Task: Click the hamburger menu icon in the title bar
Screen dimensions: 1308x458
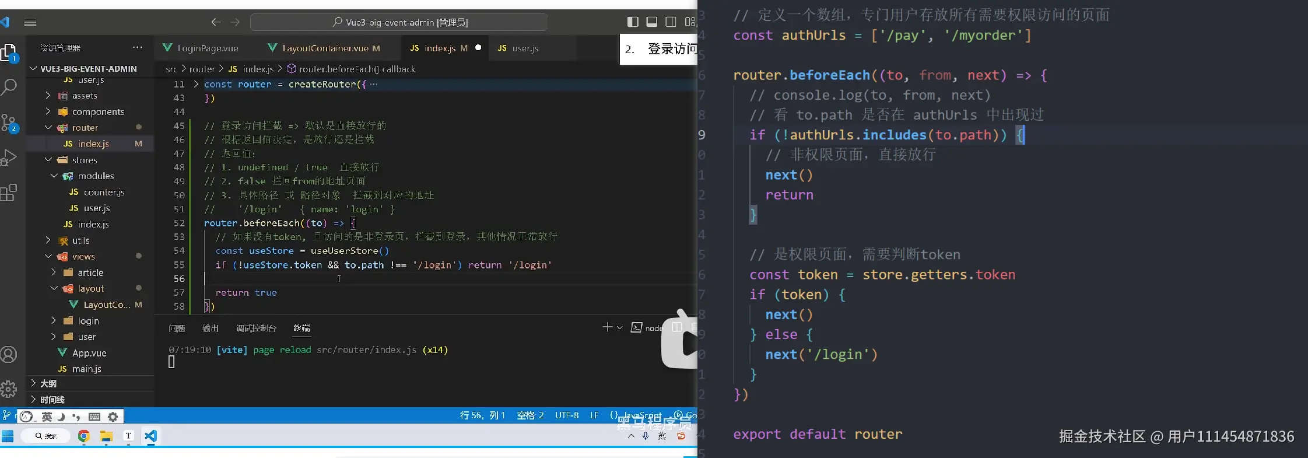Action: (30, 22)
